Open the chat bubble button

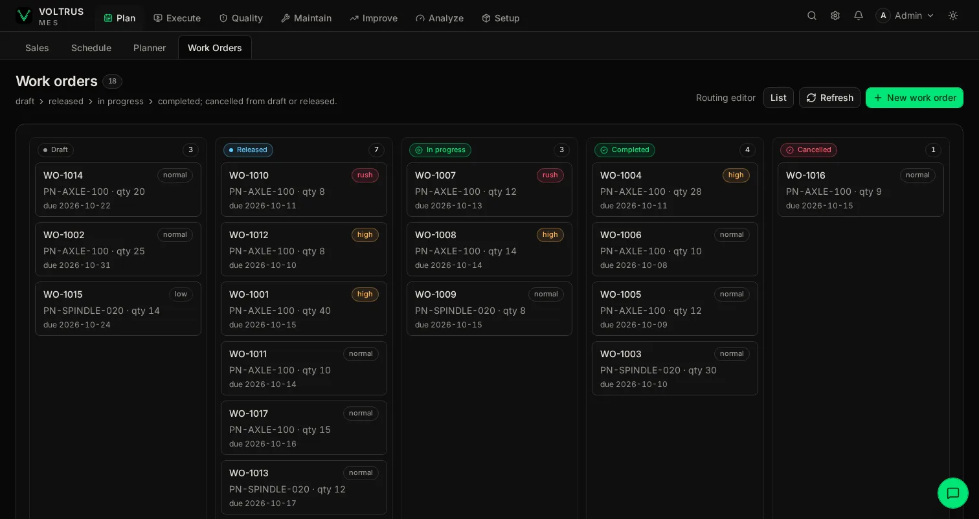click(x=953, y=493)
